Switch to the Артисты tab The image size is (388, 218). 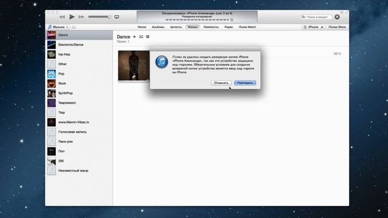(176, 27)
